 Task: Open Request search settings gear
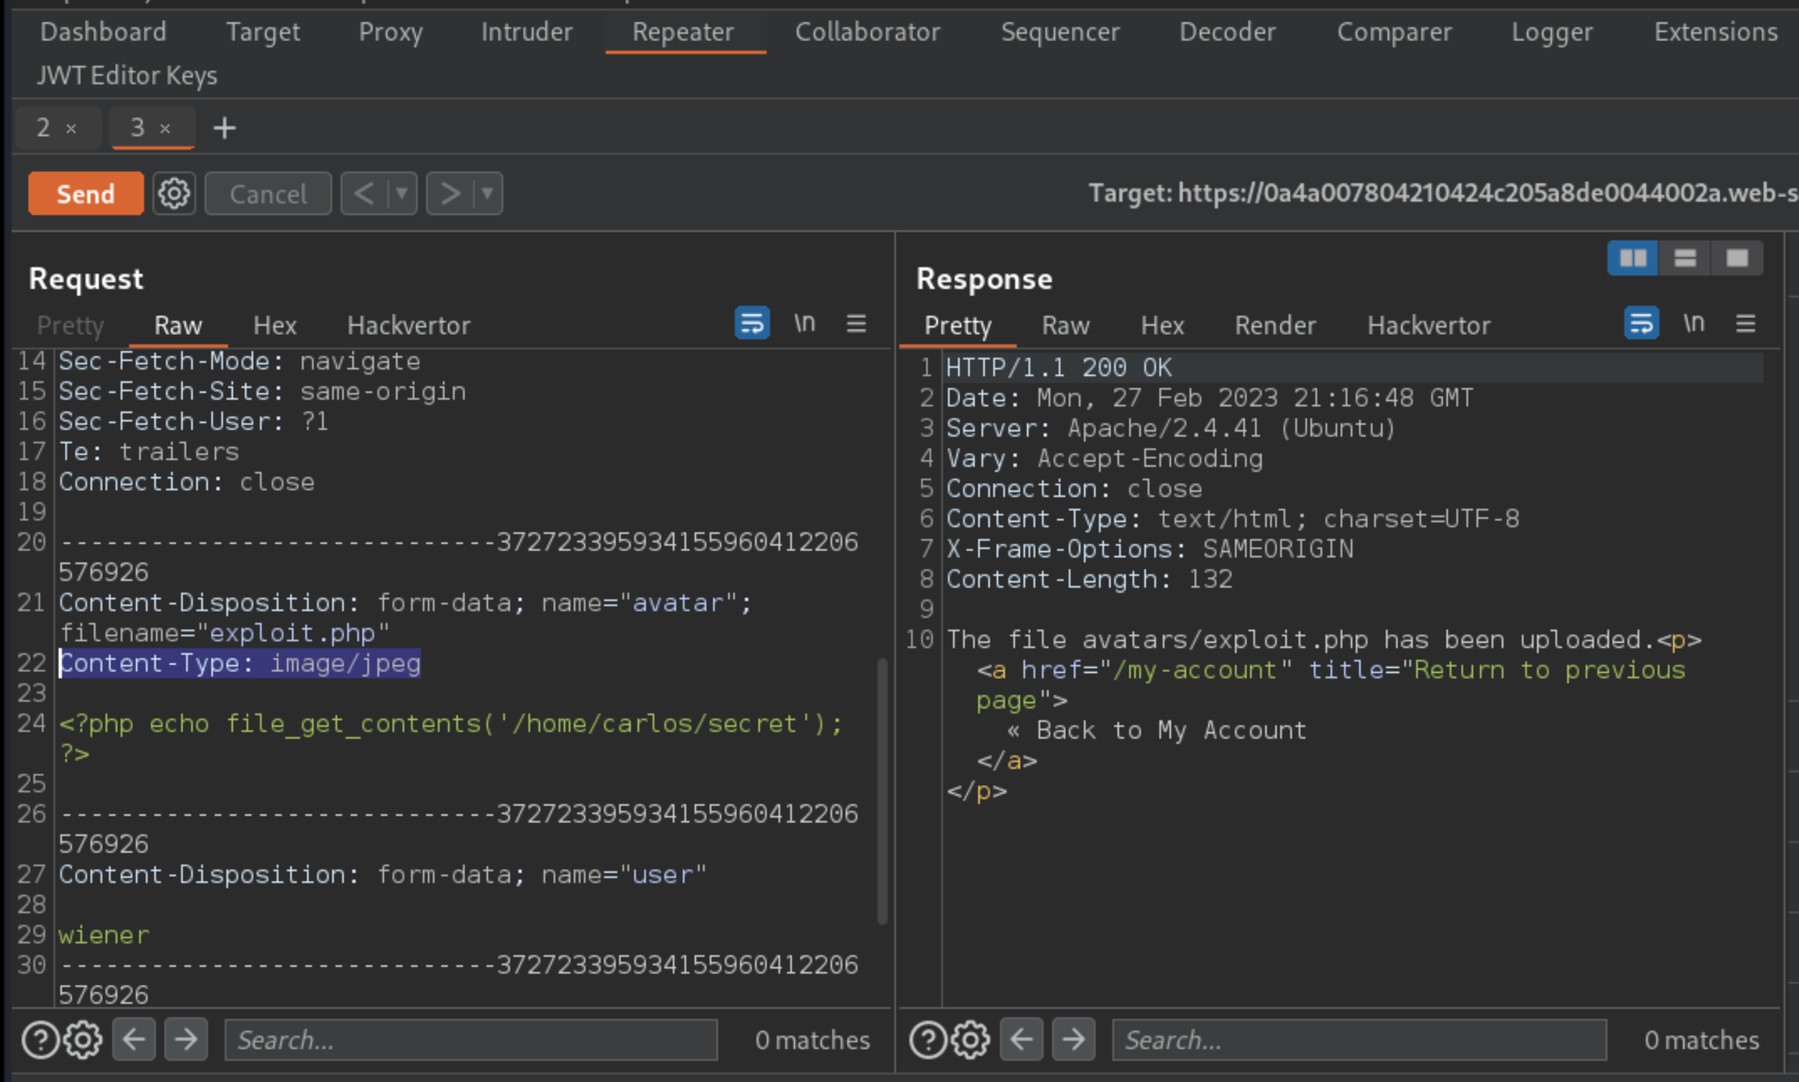82,1040
